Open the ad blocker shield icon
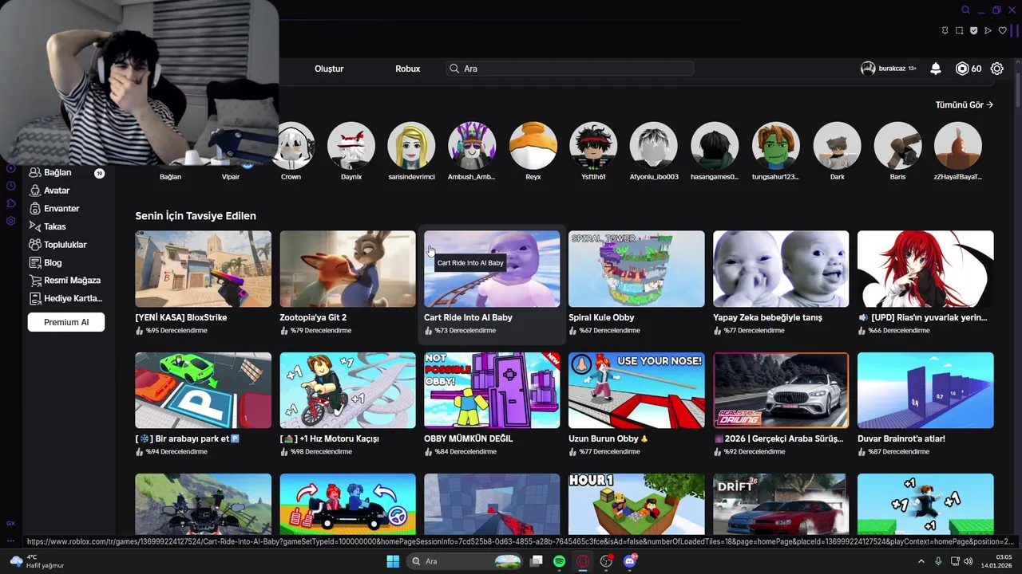The width and height of the screenshot is (1022, 574). (973, 30)
